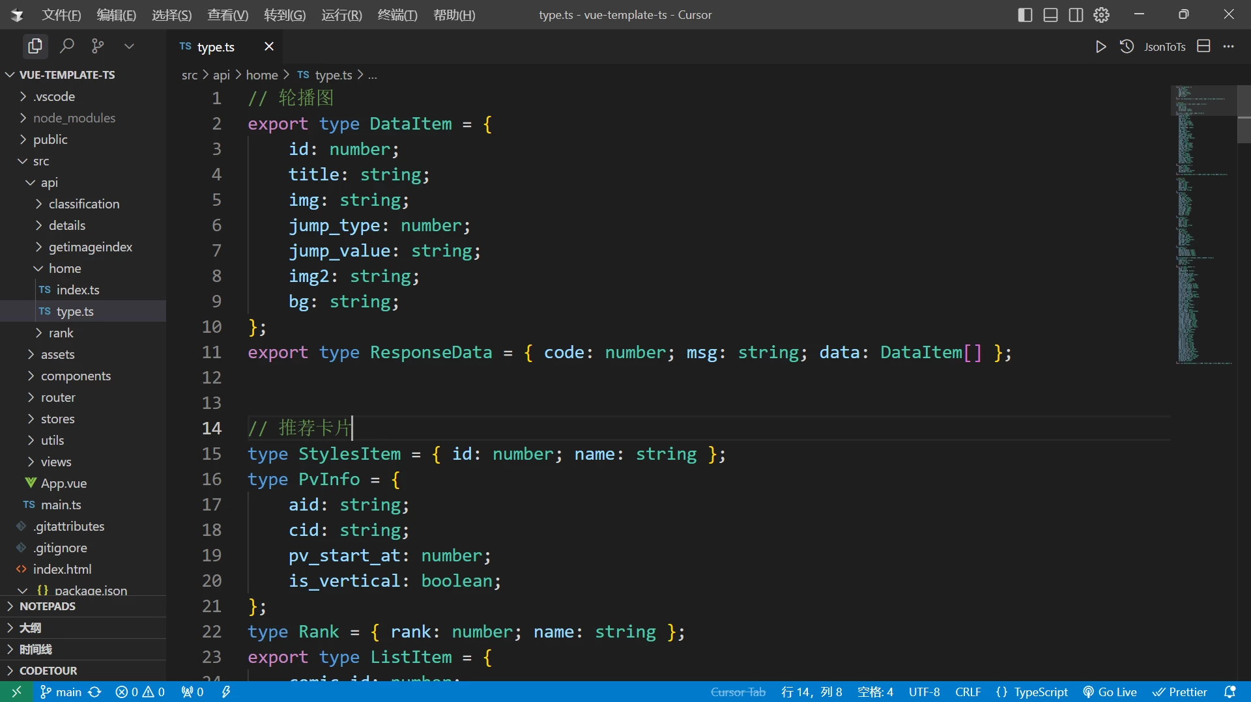Collapse the VUE-TEMPLATE-TS section
1251x702 pixels.
coord(83,75)
